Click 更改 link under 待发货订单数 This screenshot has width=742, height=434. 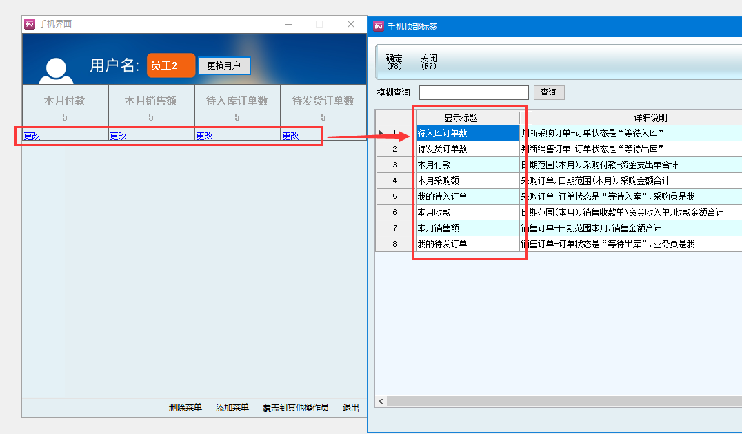pyautogui.click(x=291, y=136)
